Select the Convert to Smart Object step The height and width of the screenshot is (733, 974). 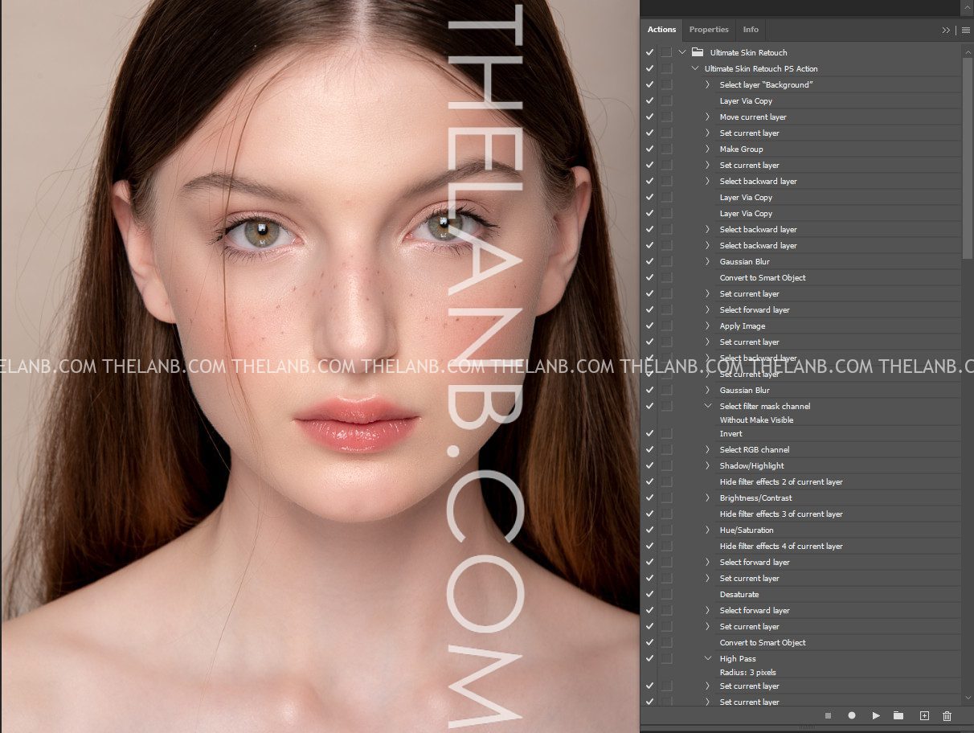tap(762, 277)
